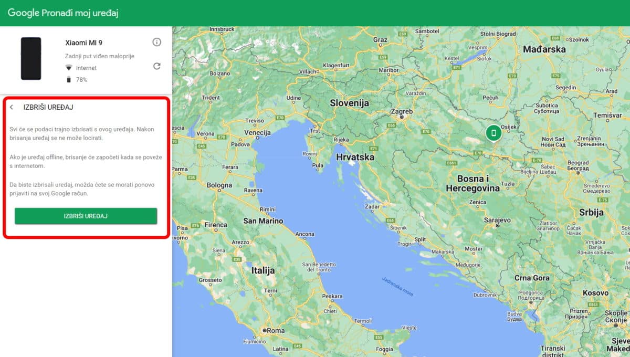Screen dimensions: 630x357
Task: Click the phone silhouette thumbnail
Action: [31, 59]
